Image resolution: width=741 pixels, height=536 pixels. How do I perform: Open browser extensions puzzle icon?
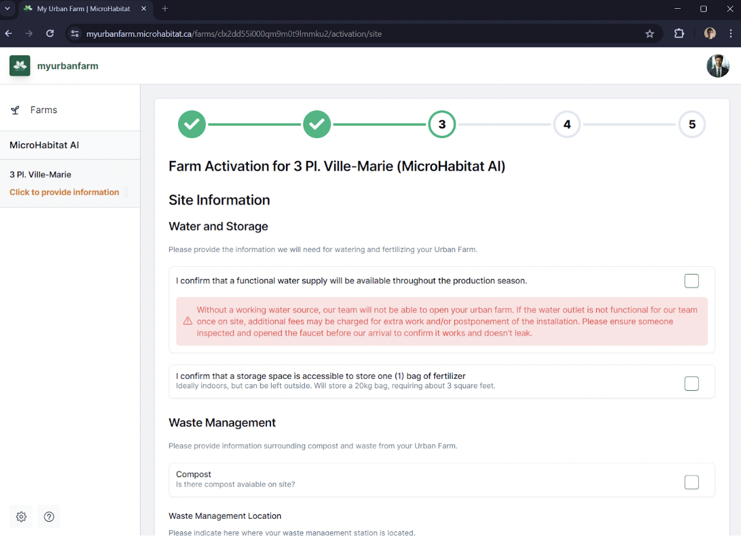(679, 34)
